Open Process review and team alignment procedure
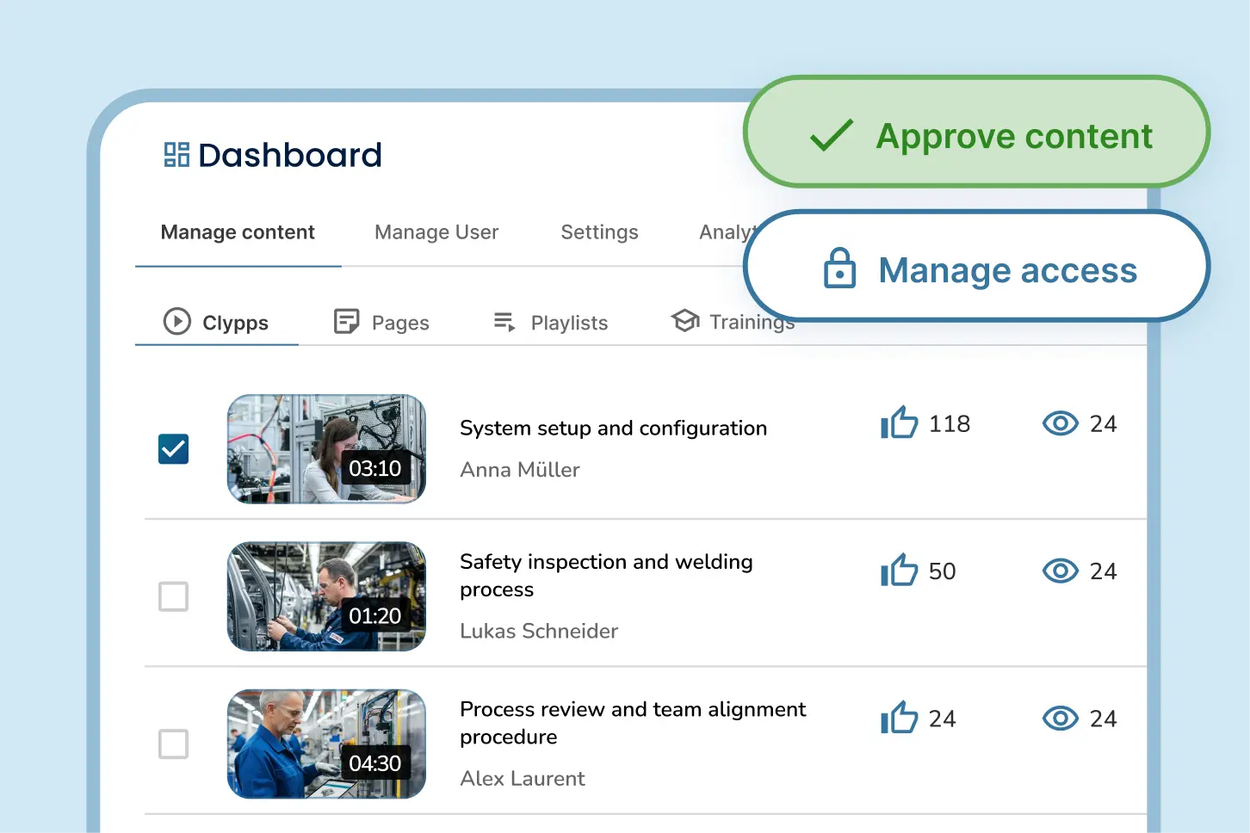Image resolution: width=1250 pixels, height=833 pixels. pyautogui.click(x=633, y=723)
